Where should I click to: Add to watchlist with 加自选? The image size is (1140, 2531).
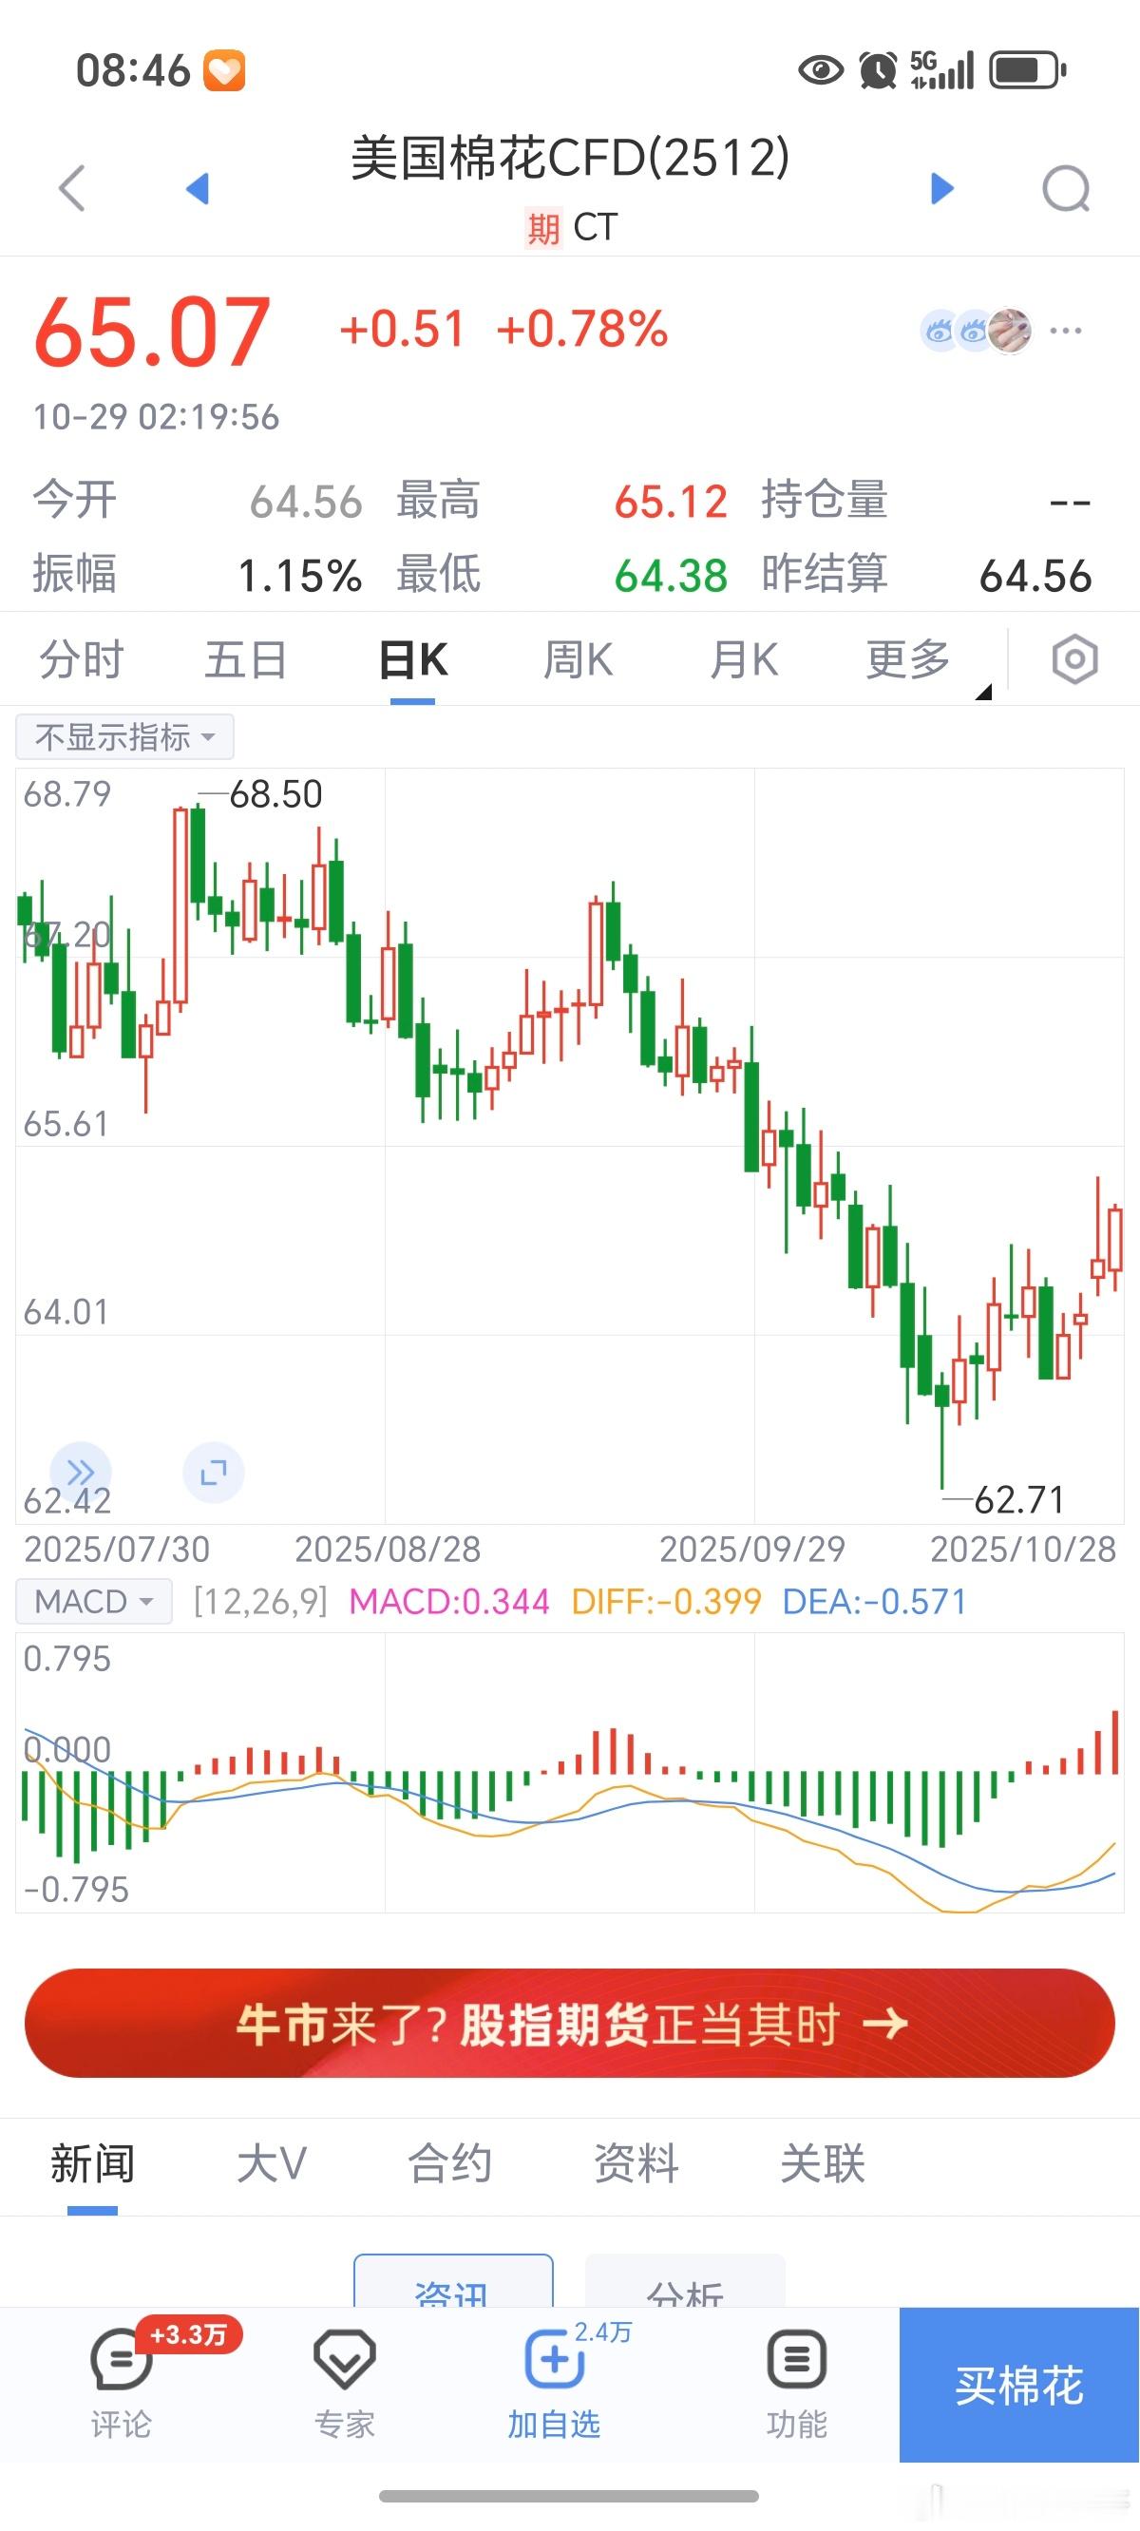pos(554,2385)
